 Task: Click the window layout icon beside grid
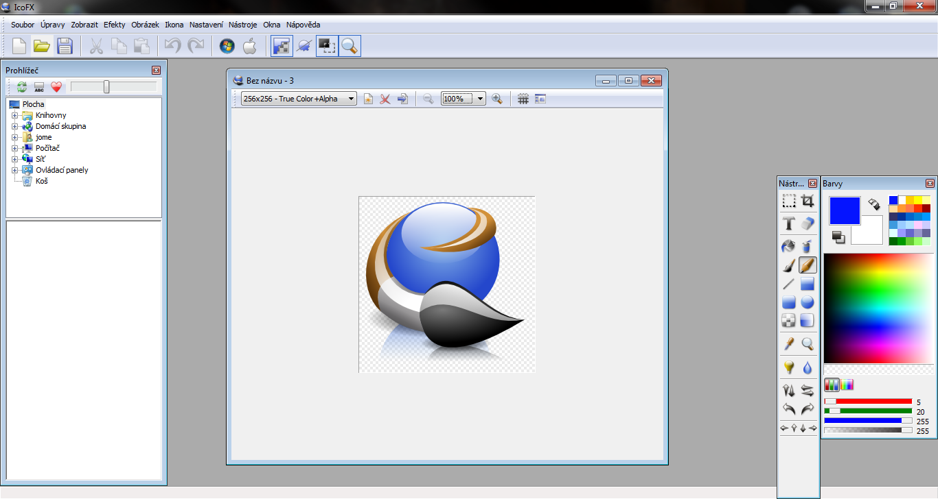pos(540,99)
